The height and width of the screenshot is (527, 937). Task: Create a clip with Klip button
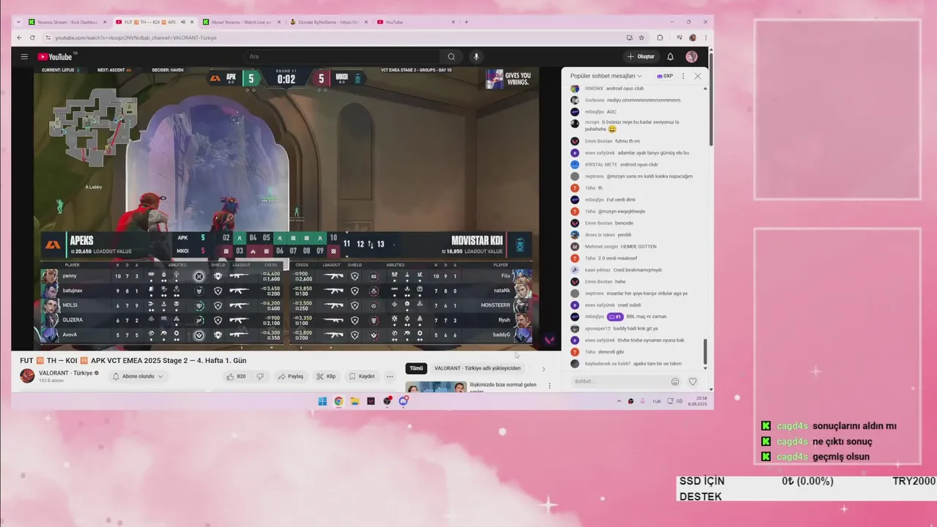click(x=326, y=376)
